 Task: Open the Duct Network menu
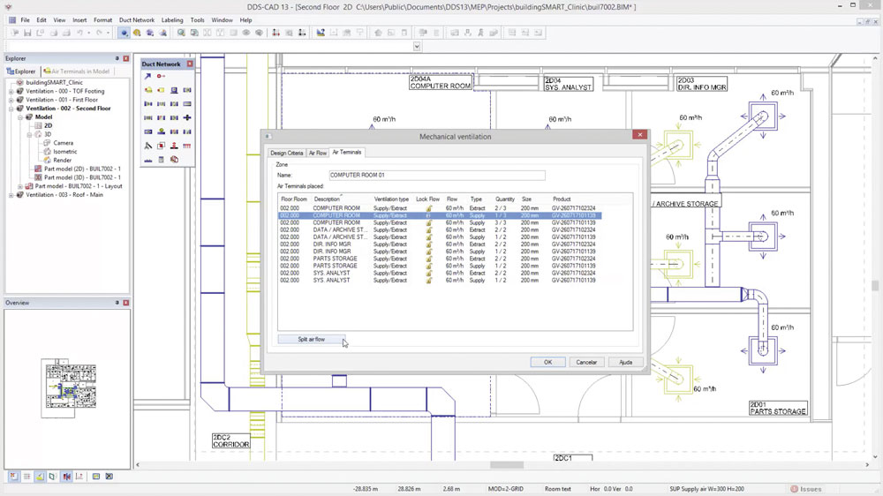tap(136, 19)
